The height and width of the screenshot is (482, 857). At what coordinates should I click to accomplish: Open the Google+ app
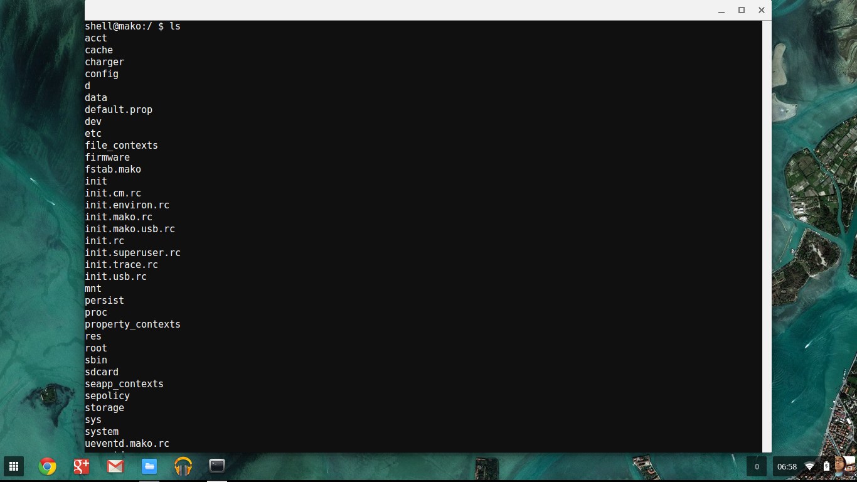pos(81,466)
